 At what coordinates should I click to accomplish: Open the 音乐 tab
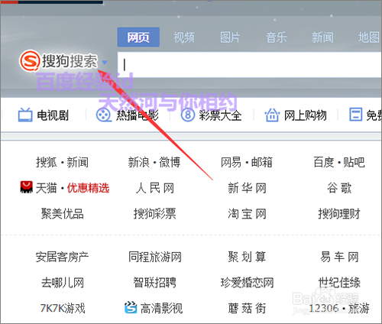pos(277,37)
